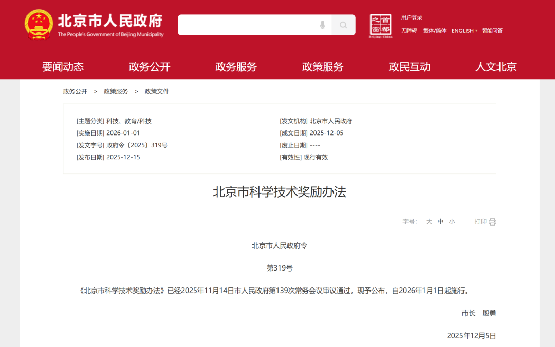Click the search input field
The image size is (555, 347).
point(247,25)
